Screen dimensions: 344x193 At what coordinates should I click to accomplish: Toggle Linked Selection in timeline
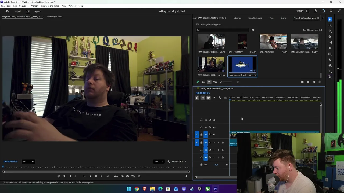click(208, 98)
